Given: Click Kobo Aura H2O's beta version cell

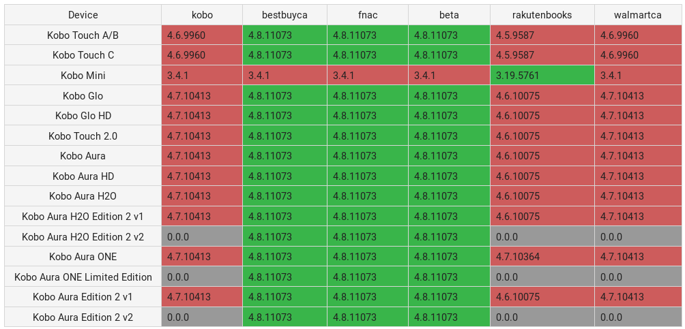Looking at the screenshot, I should pyautogui.click(x=449, y=196).
